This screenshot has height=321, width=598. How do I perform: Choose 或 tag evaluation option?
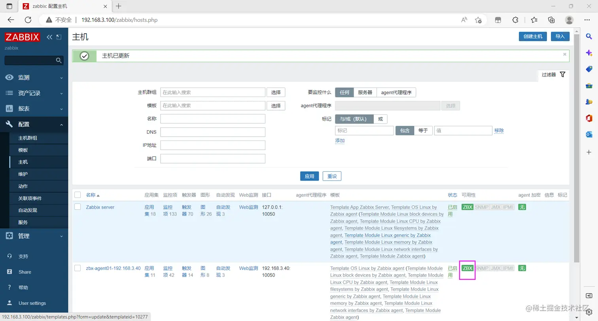(x=380, y=119)
